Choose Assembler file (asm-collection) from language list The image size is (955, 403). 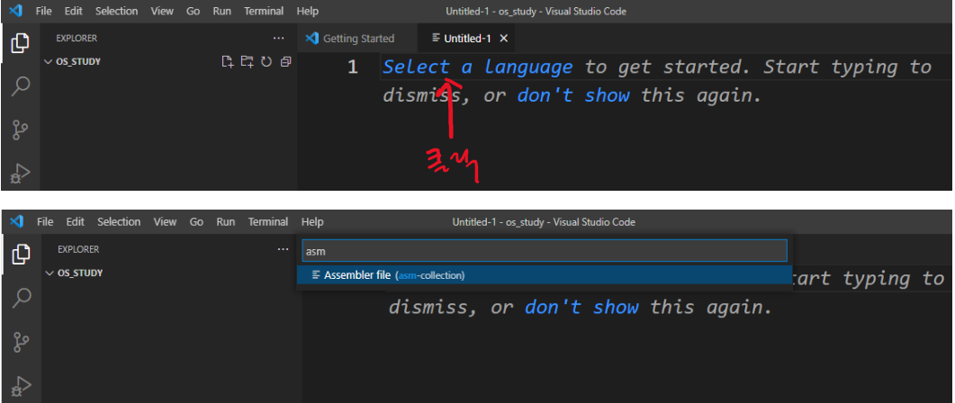tap(545, 275)
